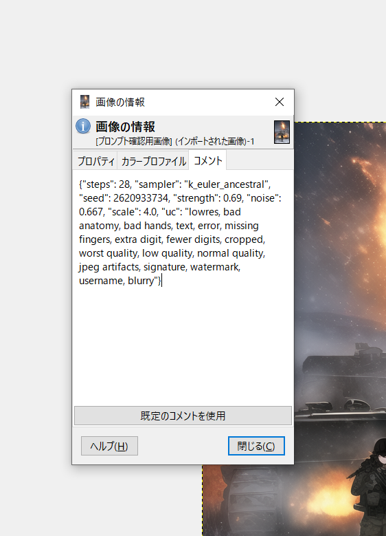Click the dialog title bar text 画像の情報
Screen dimensions: 386x536
(120, 102)
